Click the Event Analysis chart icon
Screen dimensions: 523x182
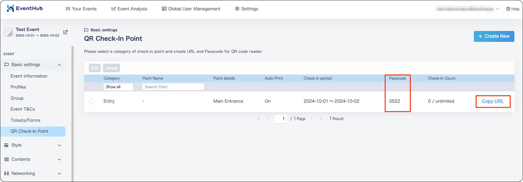(x=113, y=9)
